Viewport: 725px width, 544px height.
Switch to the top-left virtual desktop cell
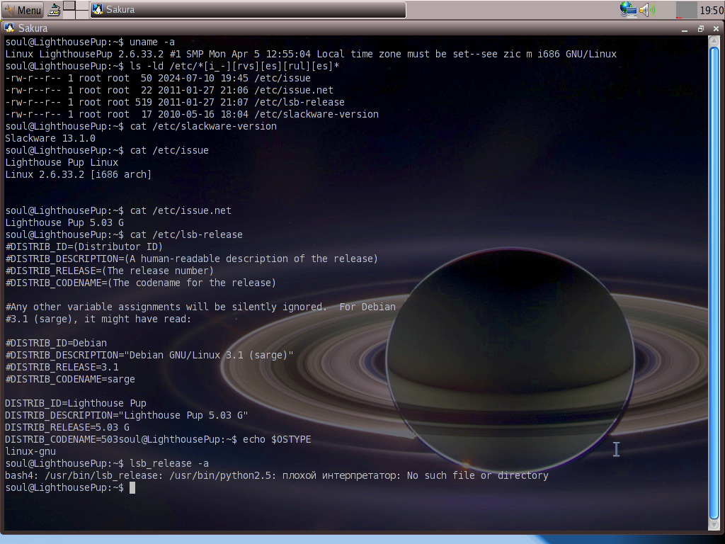69,6
